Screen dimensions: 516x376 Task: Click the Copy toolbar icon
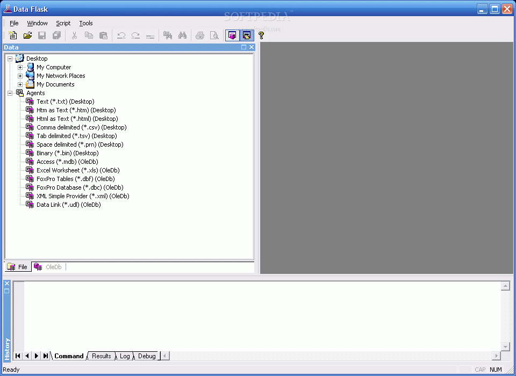(89, 35)
